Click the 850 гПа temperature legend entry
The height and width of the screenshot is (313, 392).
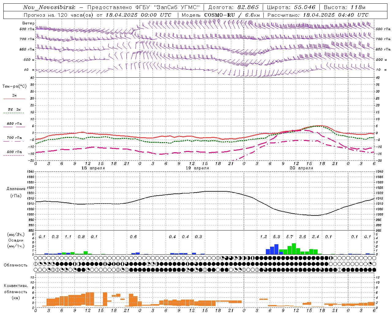pyautogui.click(x=14, y=123)
